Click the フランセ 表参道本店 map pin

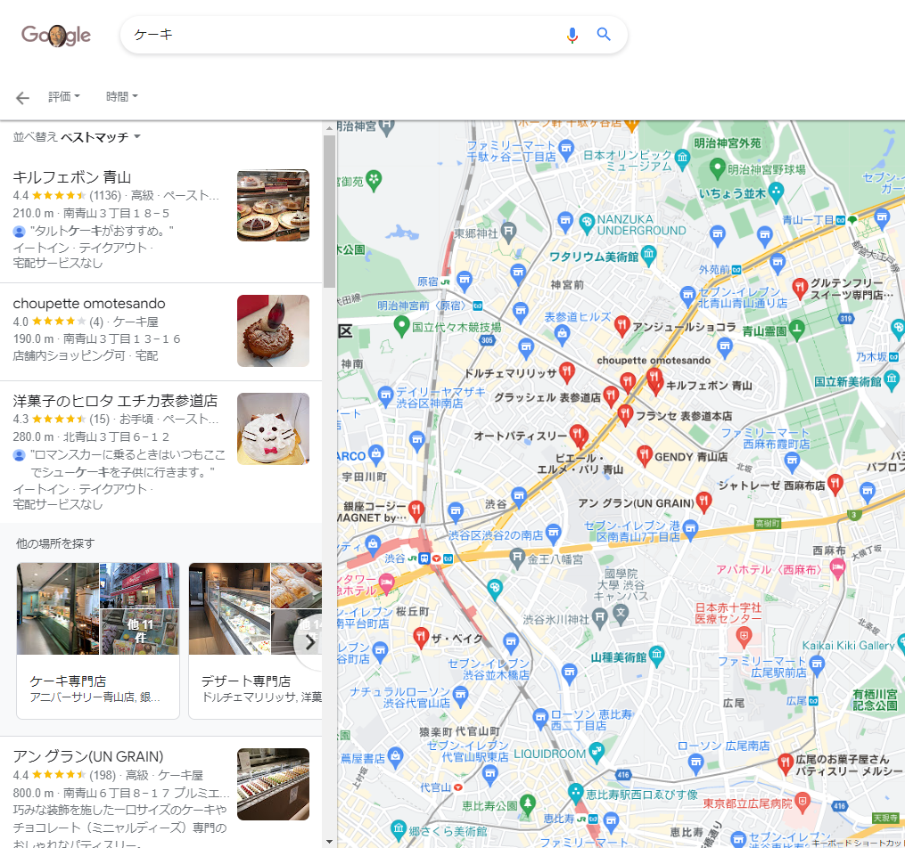tap(624, 414)
